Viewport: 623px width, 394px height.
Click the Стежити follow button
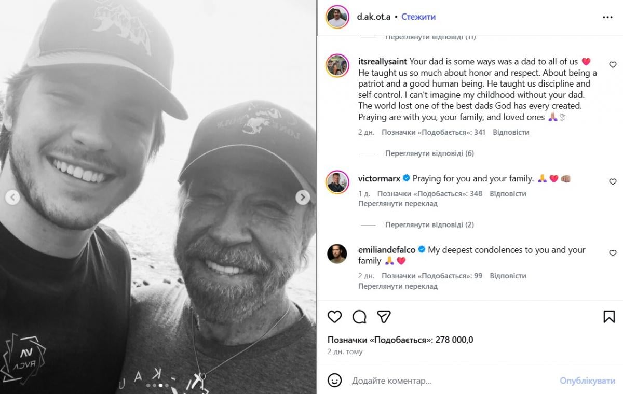pos(418,17)
